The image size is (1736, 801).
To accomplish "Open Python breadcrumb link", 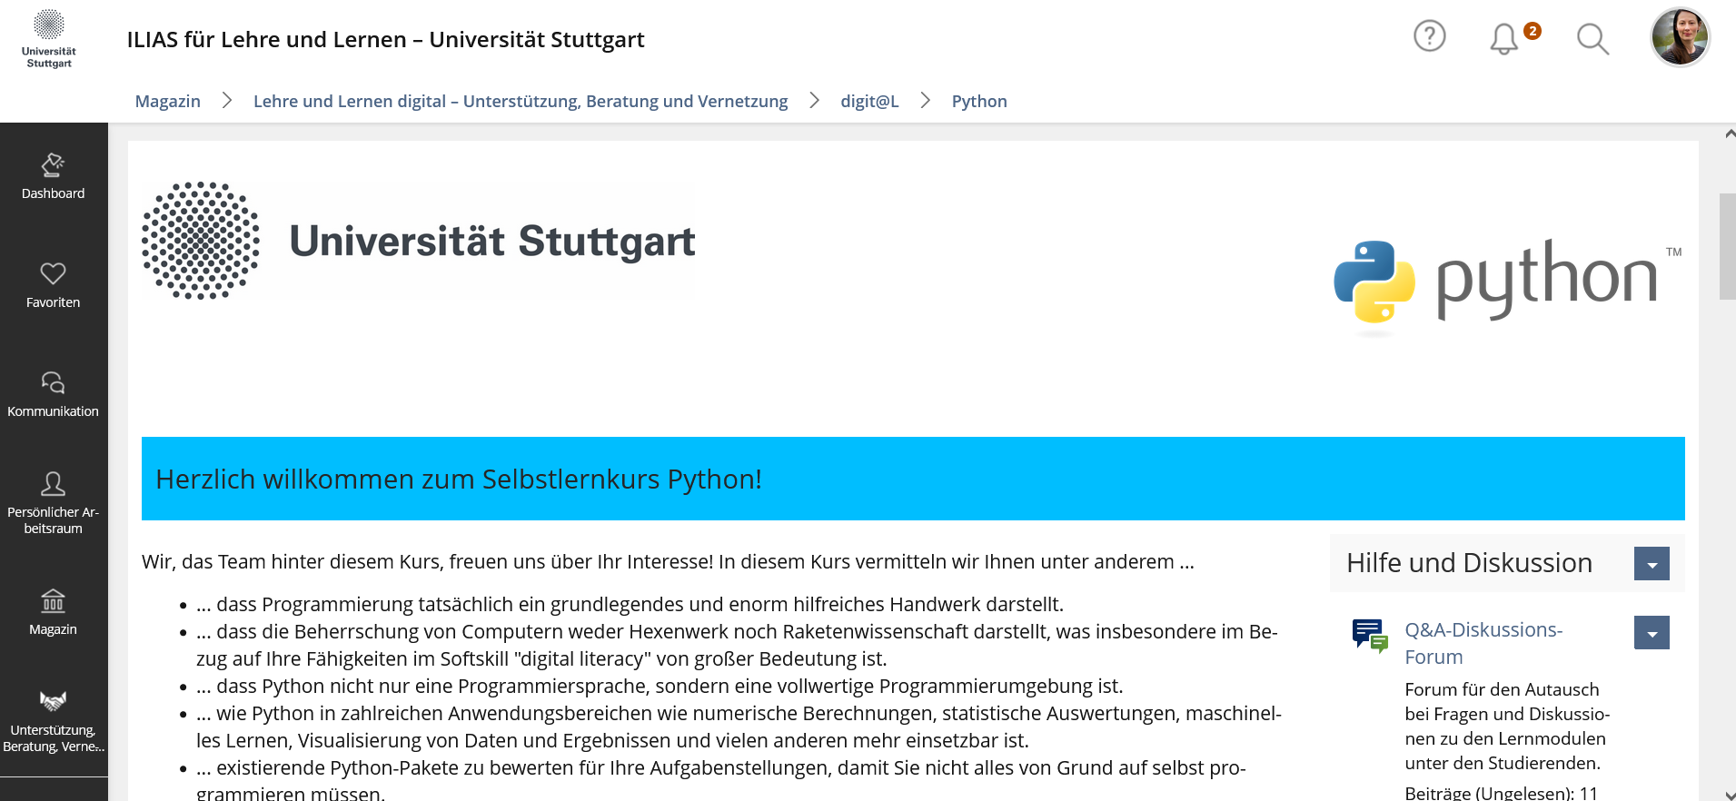I will tap(979, 101).
